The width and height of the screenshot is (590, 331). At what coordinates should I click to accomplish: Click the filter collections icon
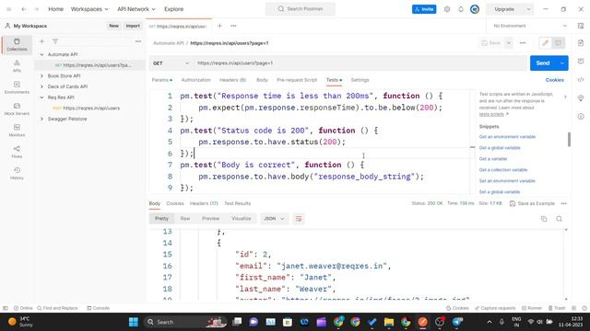55,41
